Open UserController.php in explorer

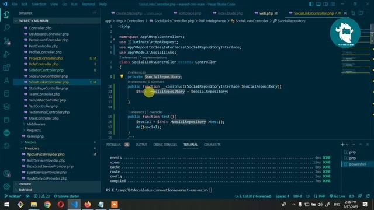point(44,118)
